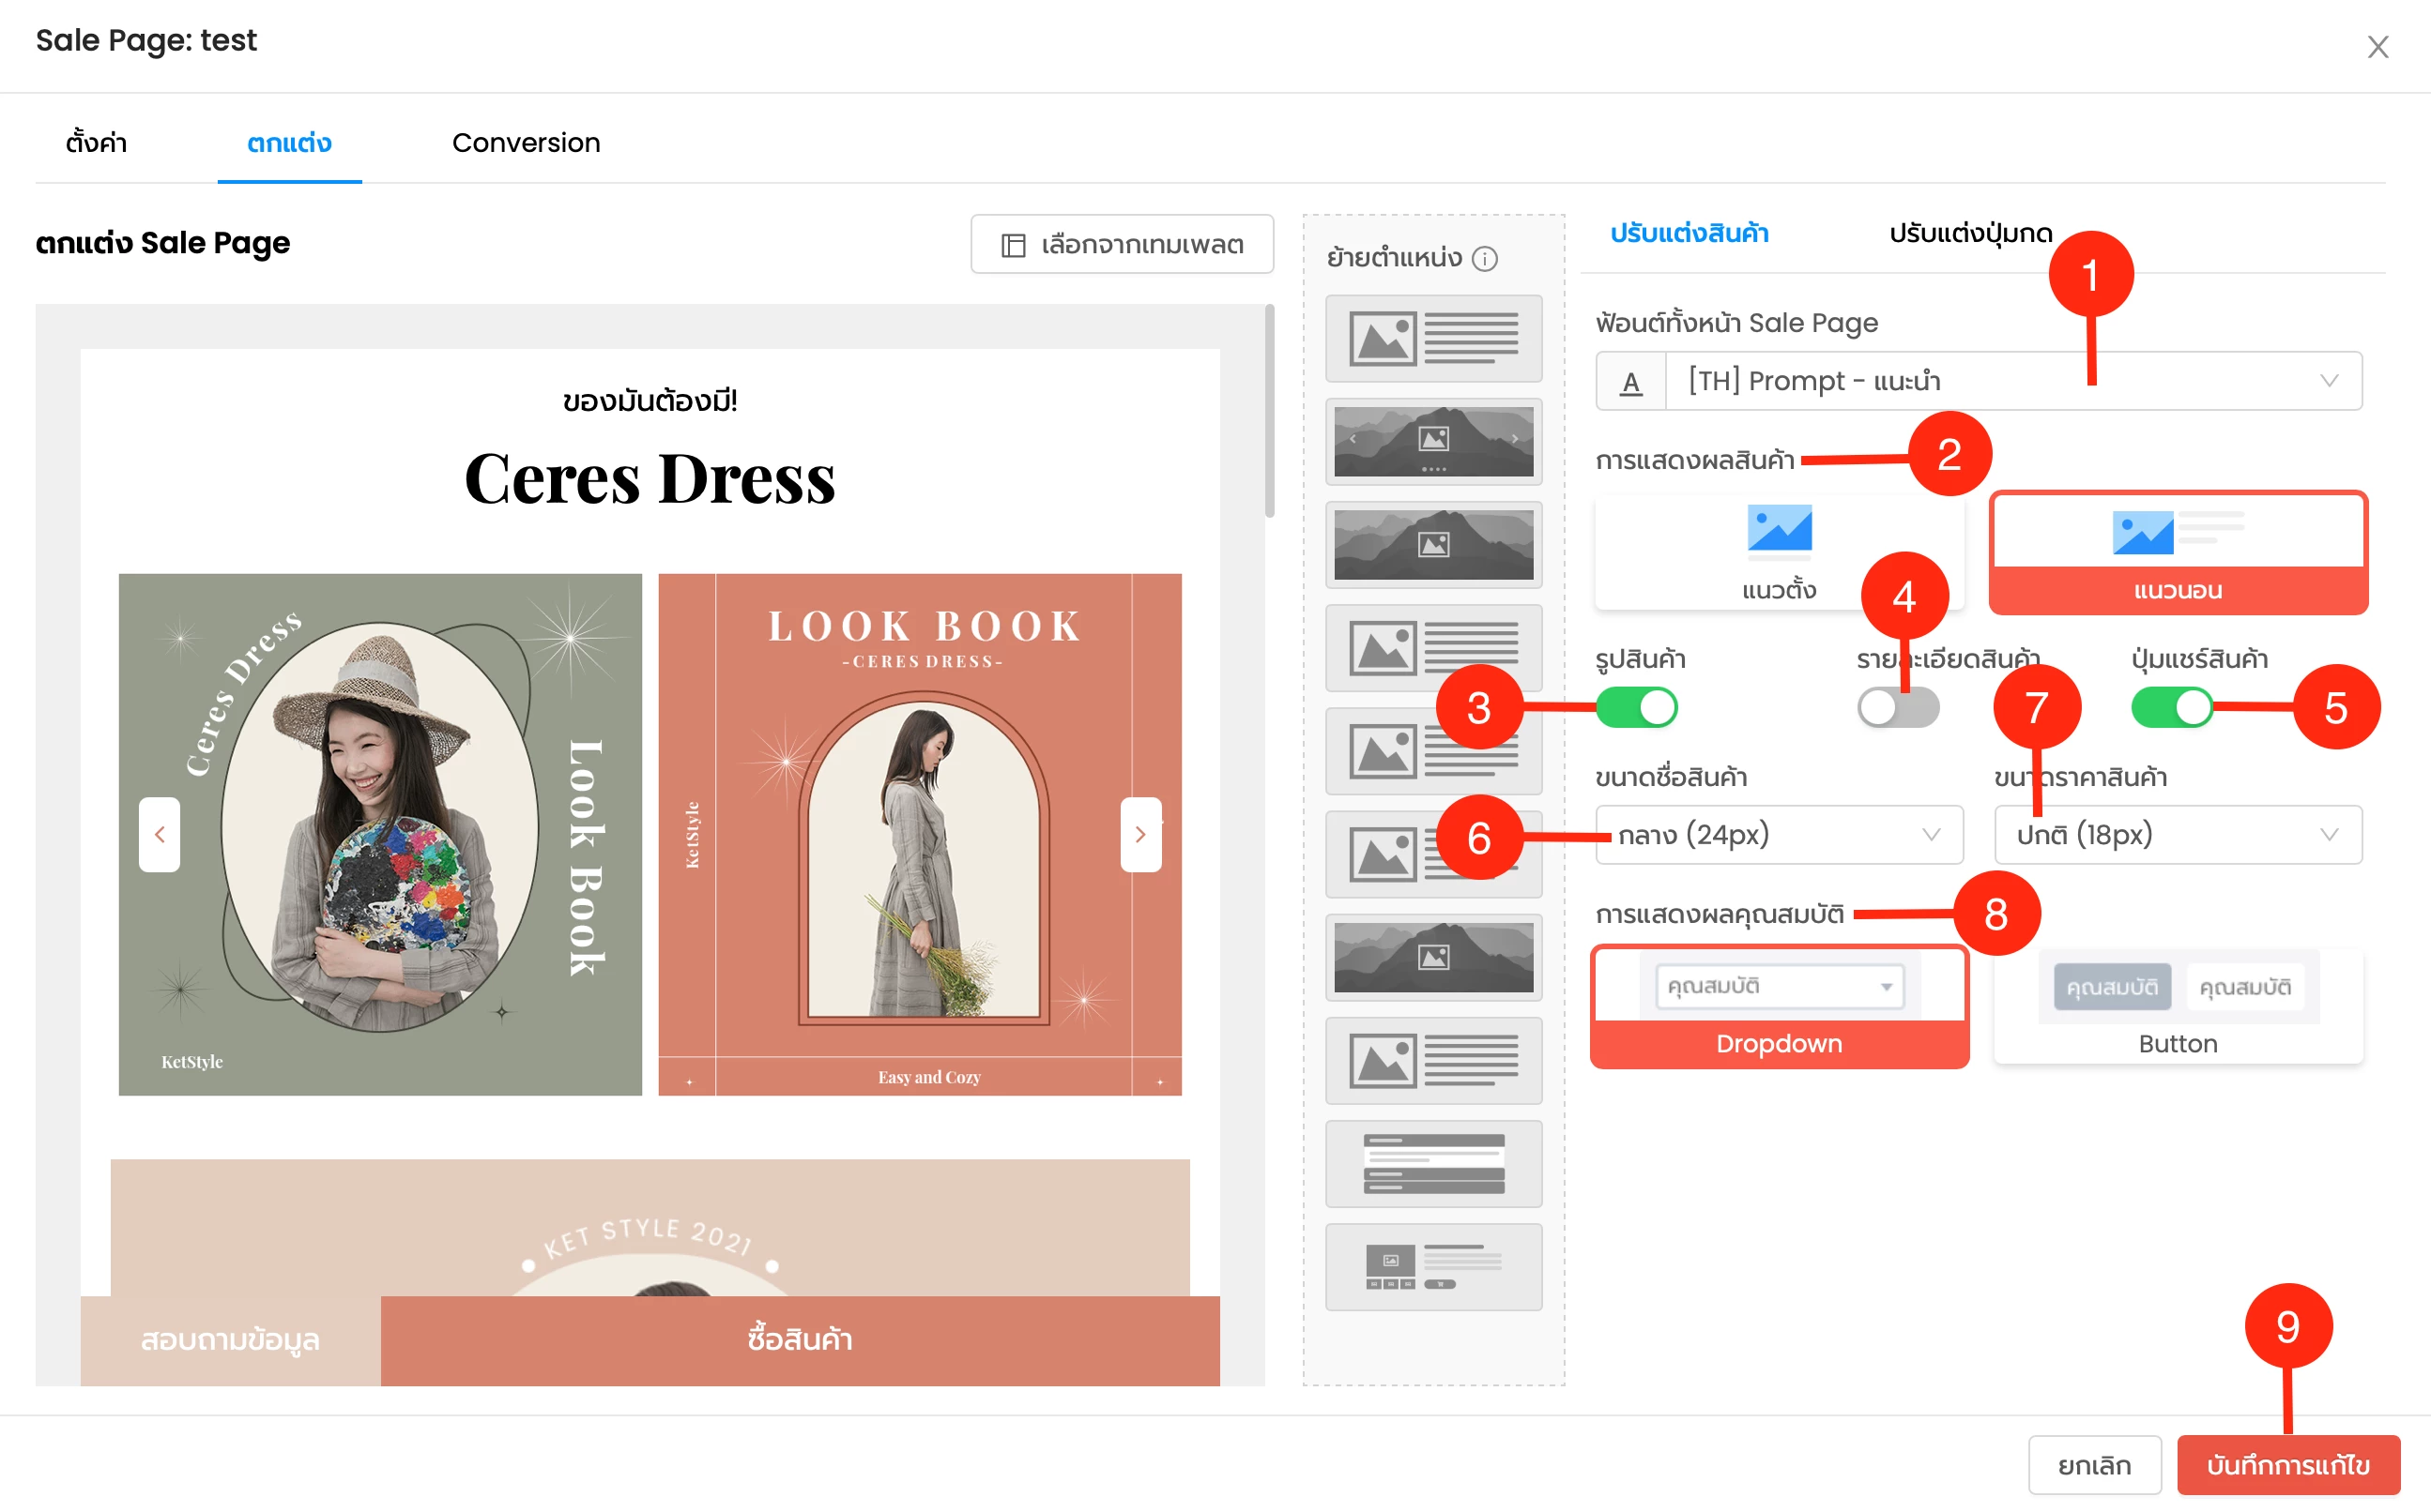Select the fourth image-with-text layout block

pos(1433,648)
